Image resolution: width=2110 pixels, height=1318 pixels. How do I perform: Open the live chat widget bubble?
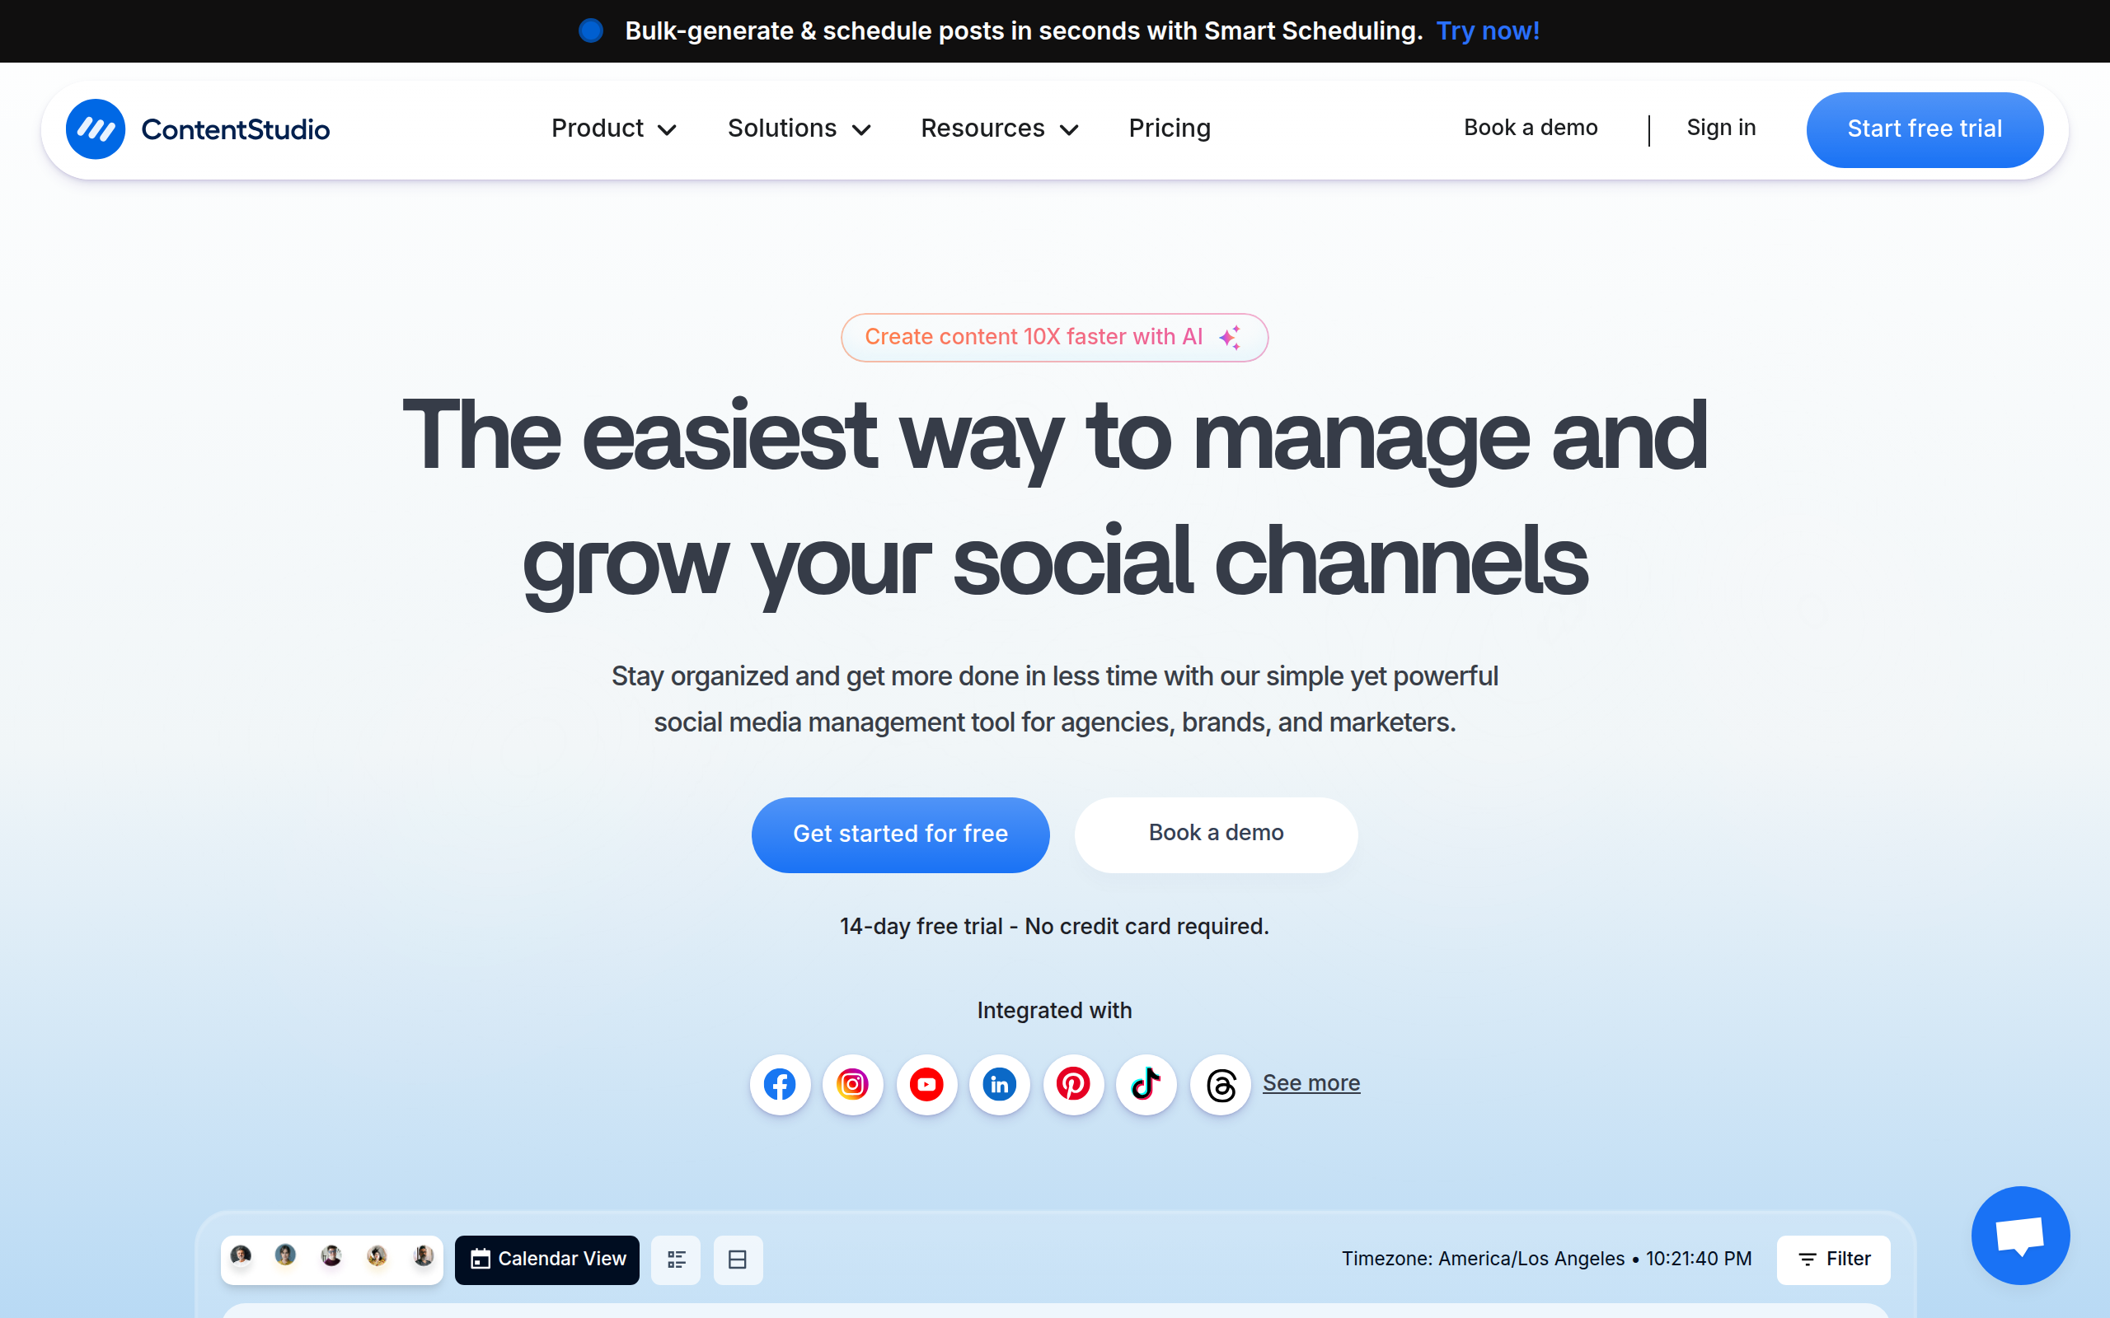pyautogui.click(x=2021, y=1235)
